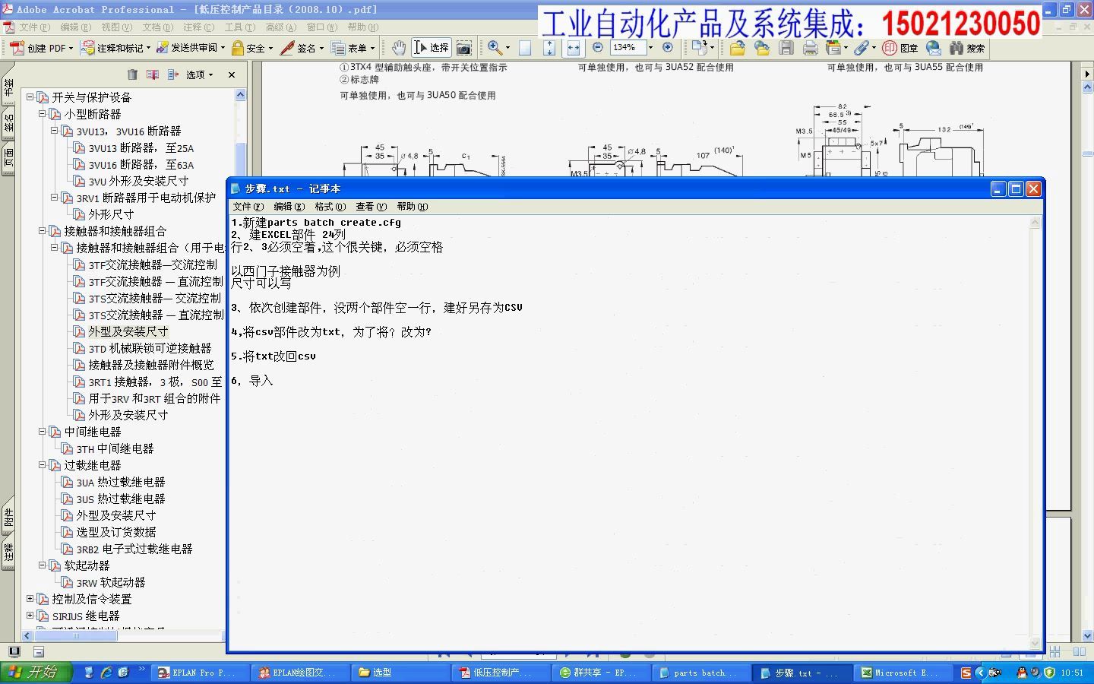Viewport: 1094px width, 684px height.
Task: Click the Open file folder icon
Action: 737,48
